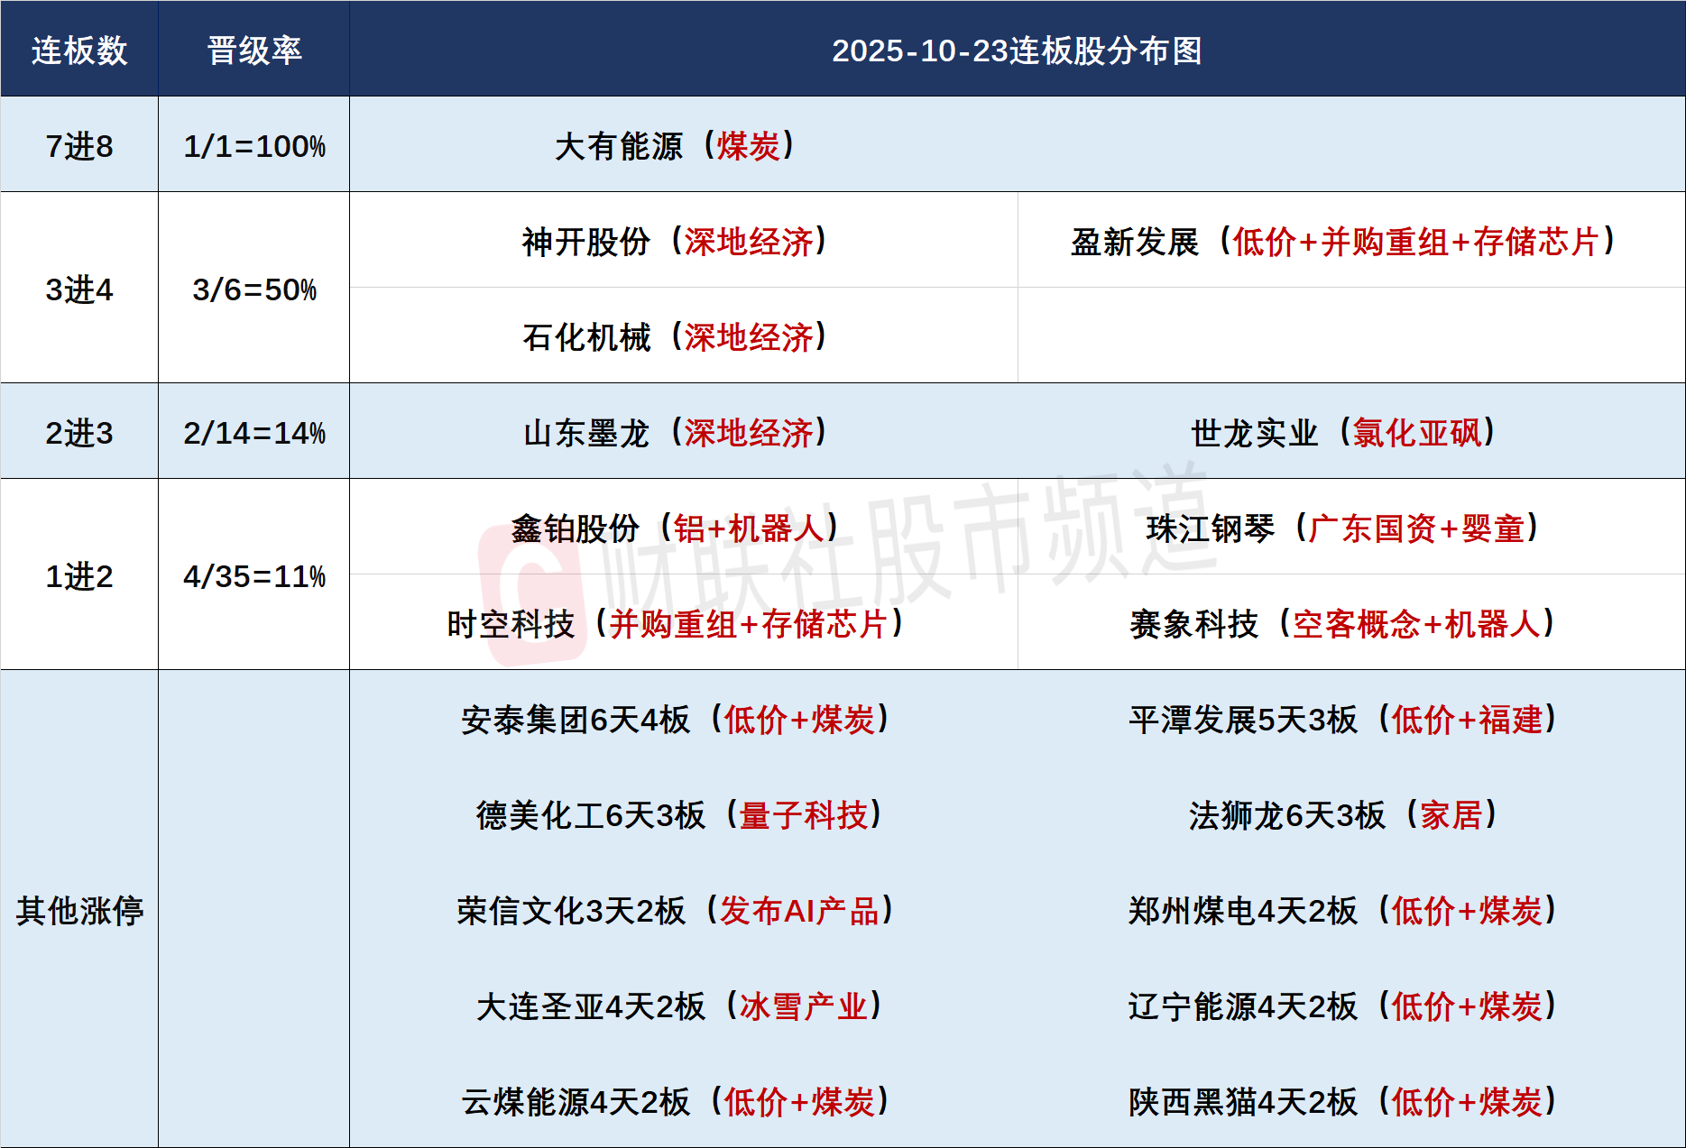The width and height of the screenshot is (1686, 1148).
Task: Click the 陕西黑猫4天2板 entry
Action: pos(1342,1102)
